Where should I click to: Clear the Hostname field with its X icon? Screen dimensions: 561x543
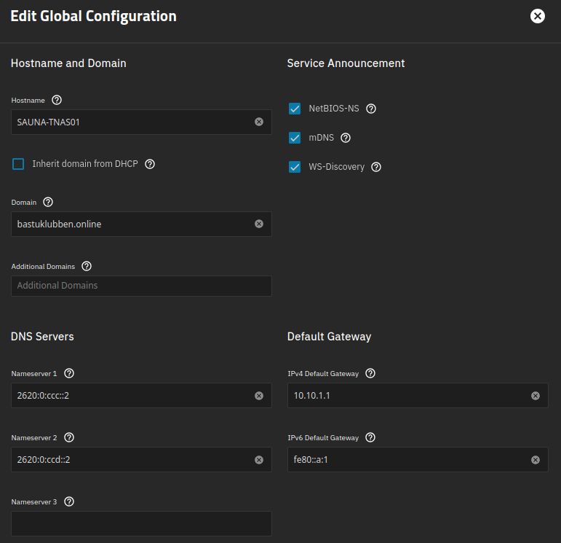point(259,122)
